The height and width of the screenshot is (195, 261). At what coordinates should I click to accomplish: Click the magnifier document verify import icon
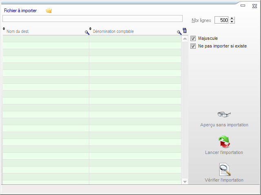[224, 169]
